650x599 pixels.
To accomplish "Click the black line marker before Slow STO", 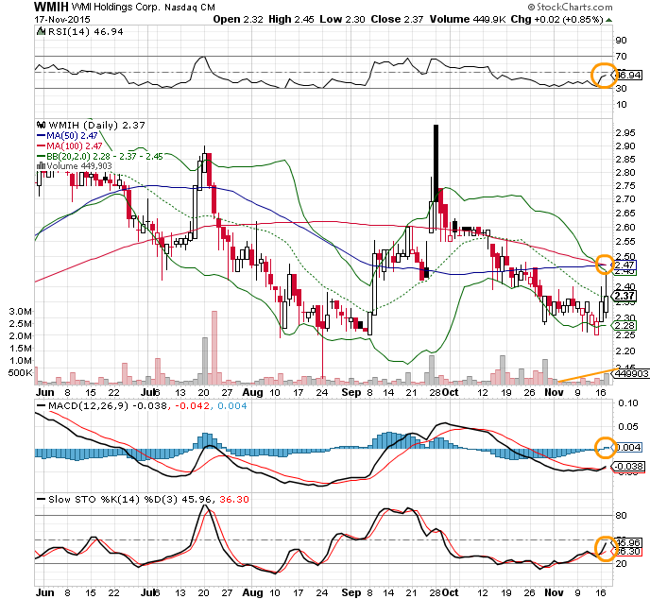I will click(41, 499).
